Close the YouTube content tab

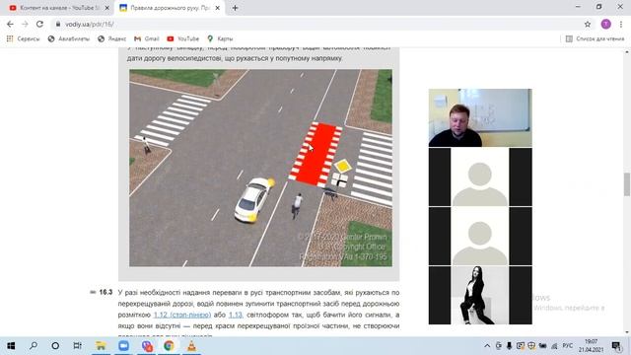coord(107,8)
